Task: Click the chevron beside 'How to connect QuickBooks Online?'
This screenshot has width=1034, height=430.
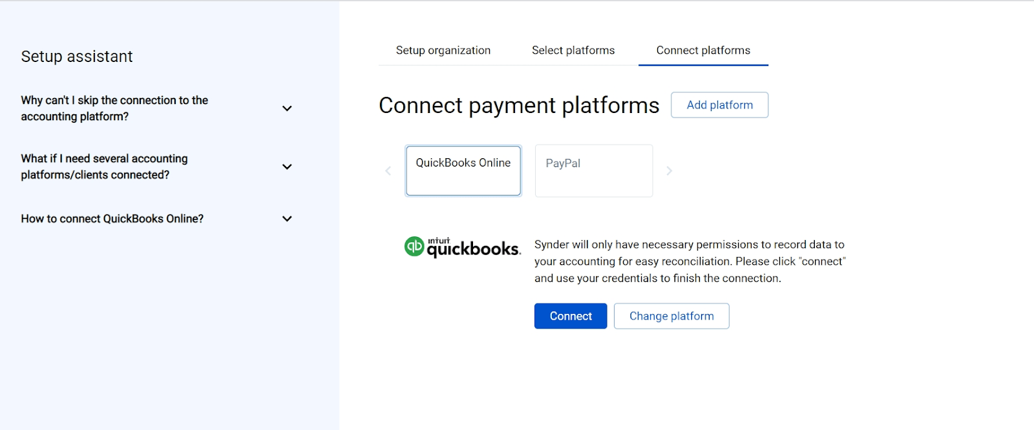Action: tap(287, 218)
